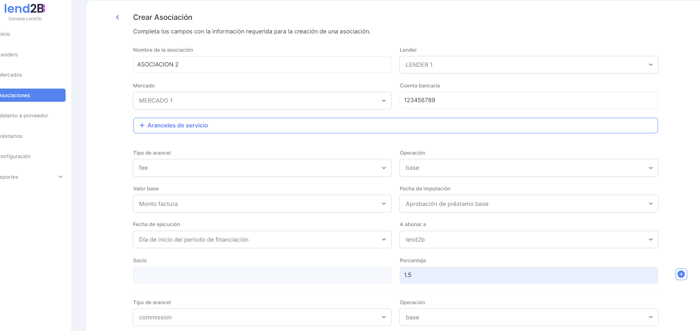This screenshot has height=331, width=700.
Task: Click the lend2B logo
Action: pos(25,9)
